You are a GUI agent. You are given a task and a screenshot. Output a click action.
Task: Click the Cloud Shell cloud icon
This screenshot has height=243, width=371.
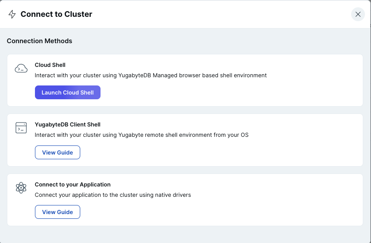click(21, 69)
